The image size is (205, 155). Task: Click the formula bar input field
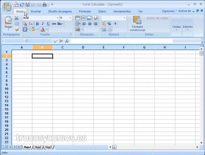pos(121,41)
